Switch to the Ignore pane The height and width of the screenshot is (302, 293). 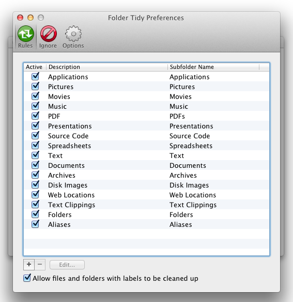[48, 37]
